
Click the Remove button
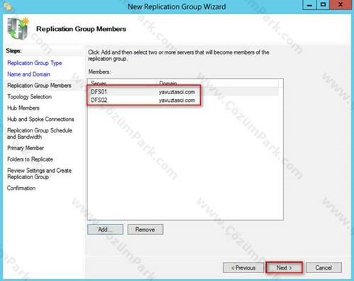[x=145, y=229]
